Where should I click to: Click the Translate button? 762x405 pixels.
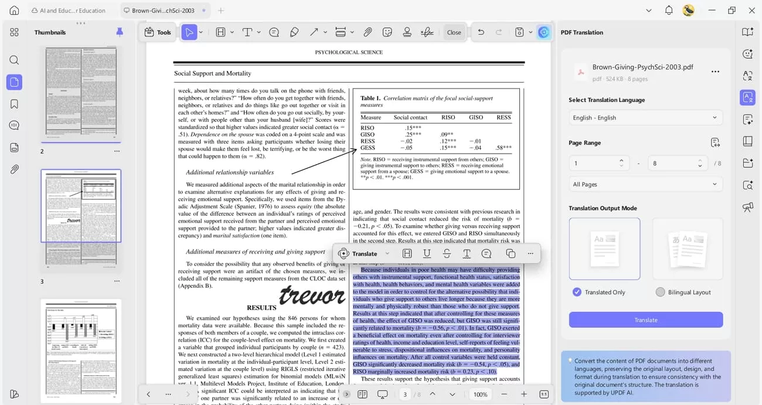coord(645,320)
